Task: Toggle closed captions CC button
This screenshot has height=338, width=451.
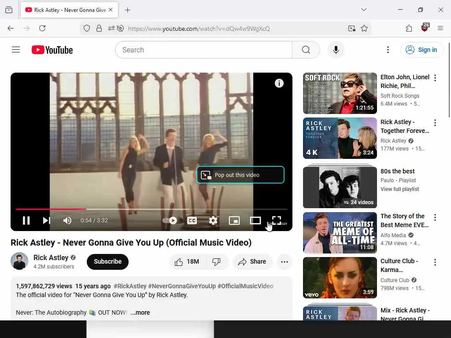Action: (x=192, y=220)
